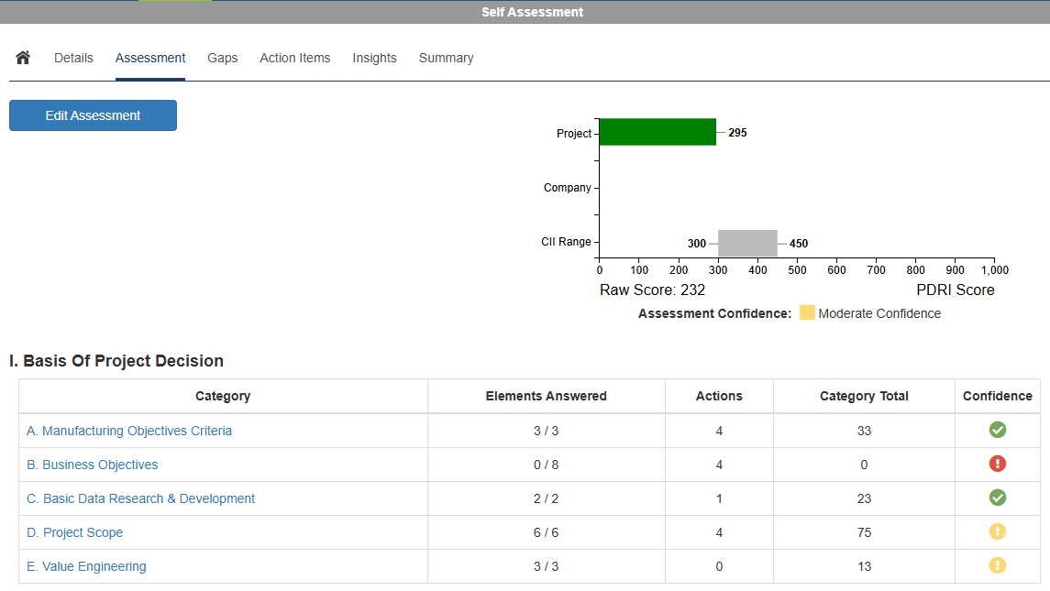This screenshot has height=591, width=1050.
Task: Open B. Business Objectives category link
Action: point(92,465)
